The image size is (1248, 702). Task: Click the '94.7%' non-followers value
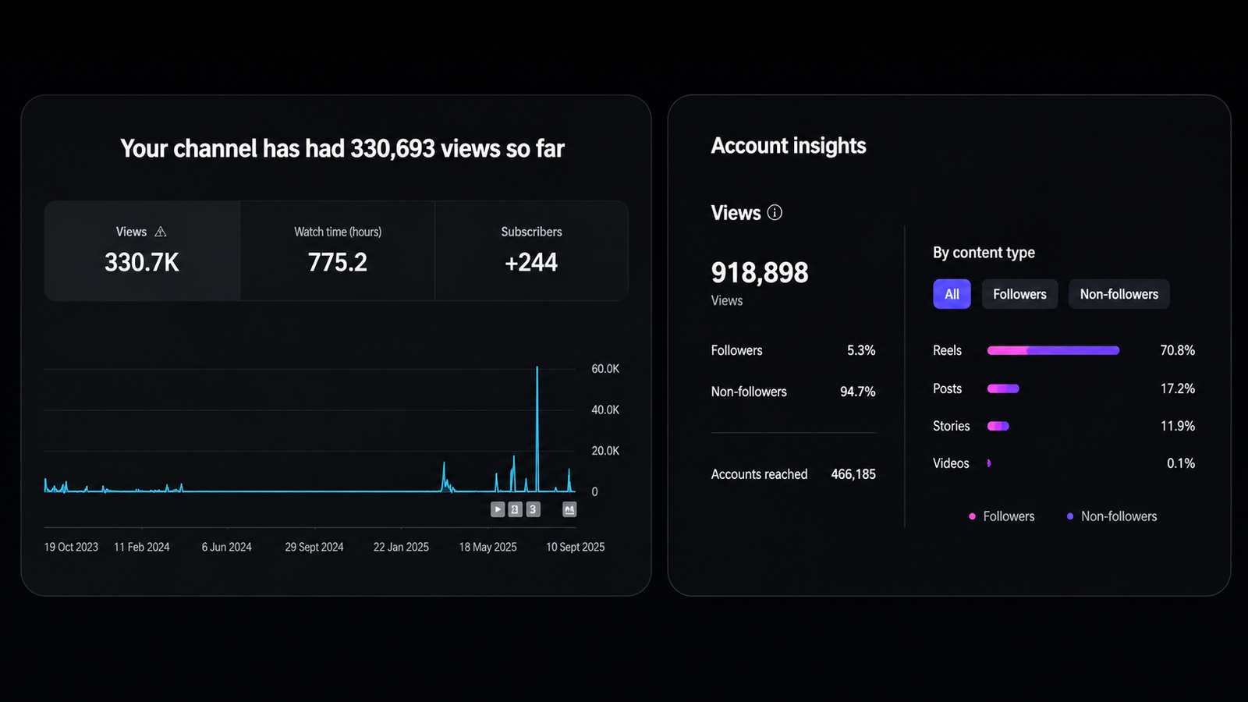pyautogui.click(x=857, y=392)
